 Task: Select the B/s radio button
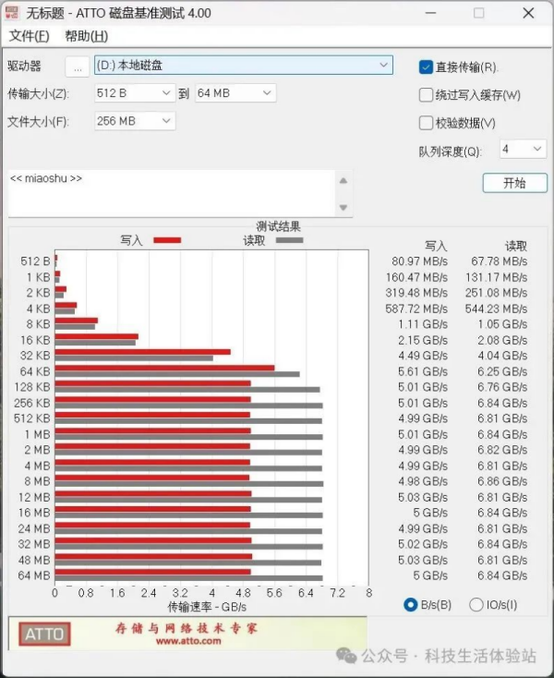click(x=411, y=605)
